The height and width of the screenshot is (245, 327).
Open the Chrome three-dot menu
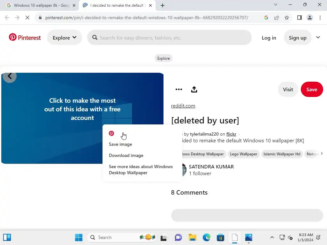tap(320, 18)
